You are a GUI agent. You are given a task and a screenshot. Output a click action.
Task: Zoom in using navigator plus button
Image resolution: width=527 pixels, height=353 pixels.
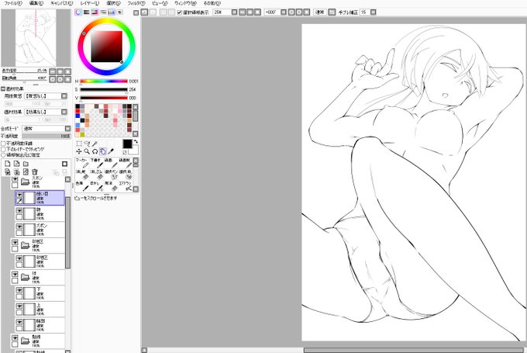[x=60, y=71]
